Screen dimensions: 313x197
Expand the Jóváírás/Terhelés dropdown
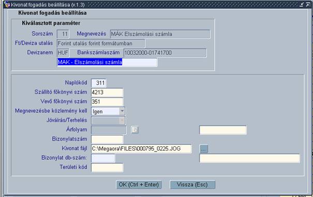[x=122, y=120]
